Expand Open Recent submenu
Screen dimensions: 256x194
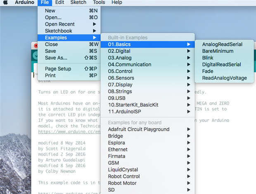tap(69, 24)
